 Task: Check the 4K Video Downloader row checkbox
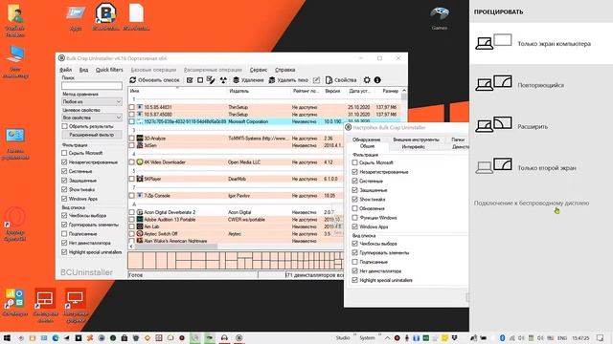coord(132,162)
